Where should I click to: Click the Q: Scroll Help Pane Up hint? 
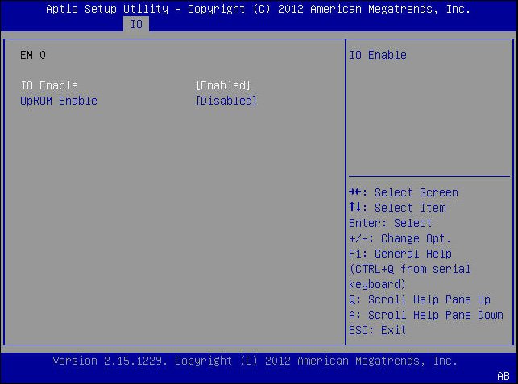pyautogui.click(x=420, y=299)
